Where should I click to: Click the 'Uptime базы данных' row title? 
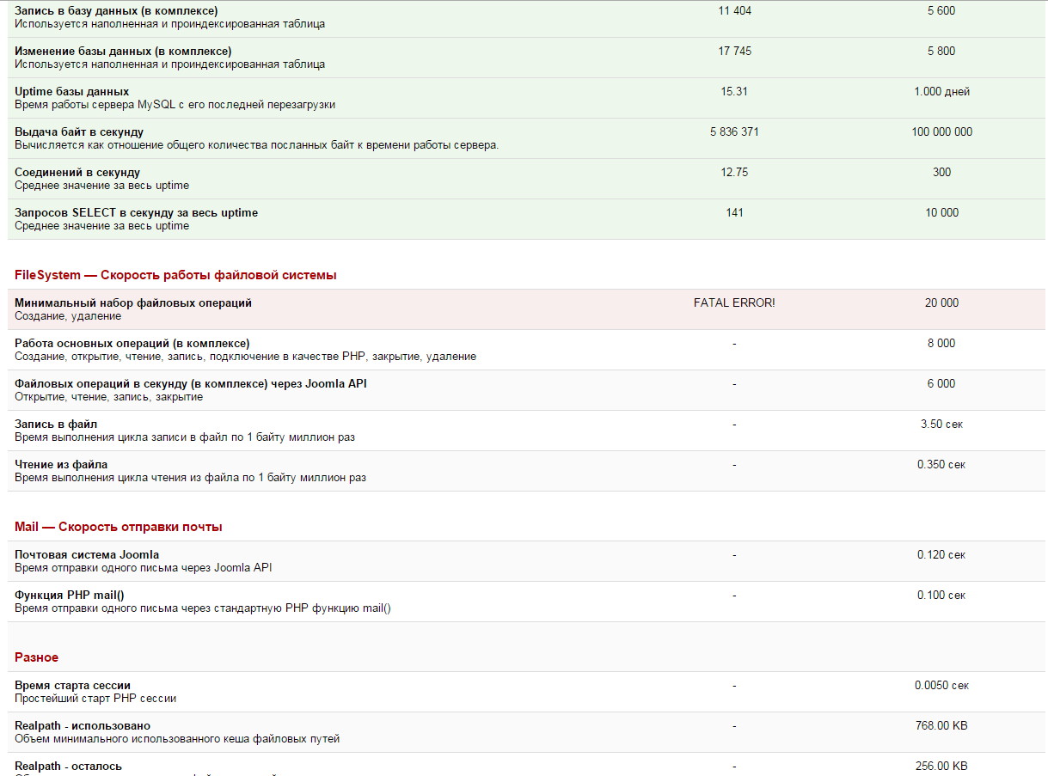pyautogui.click(x=72, y=91)
